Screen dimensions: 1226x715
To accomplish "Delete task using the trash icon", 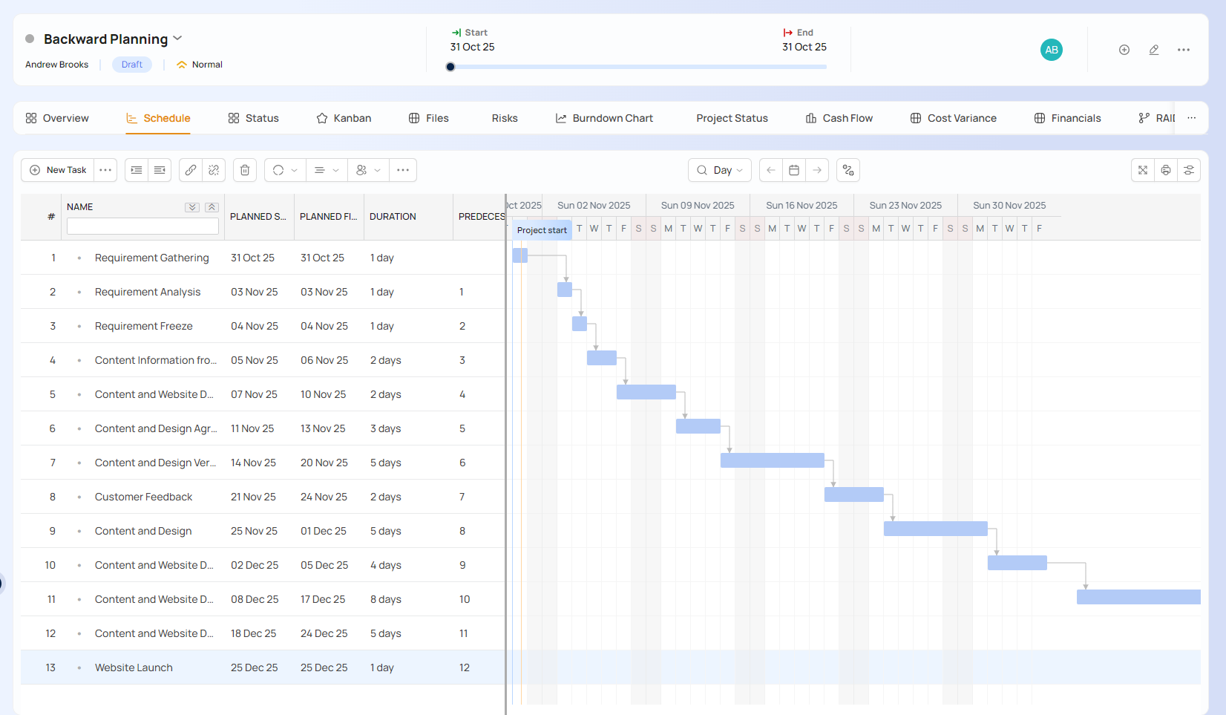I will 245,170.
